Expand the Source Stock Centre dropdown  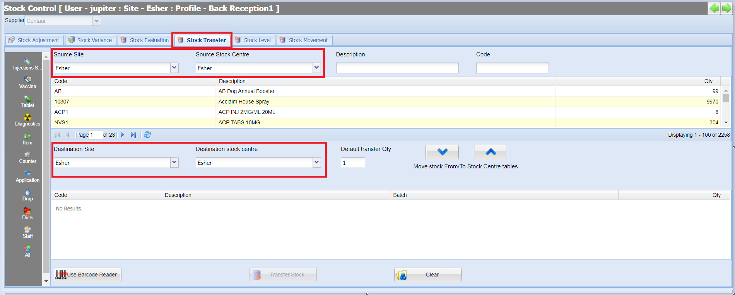pos(317,68)
